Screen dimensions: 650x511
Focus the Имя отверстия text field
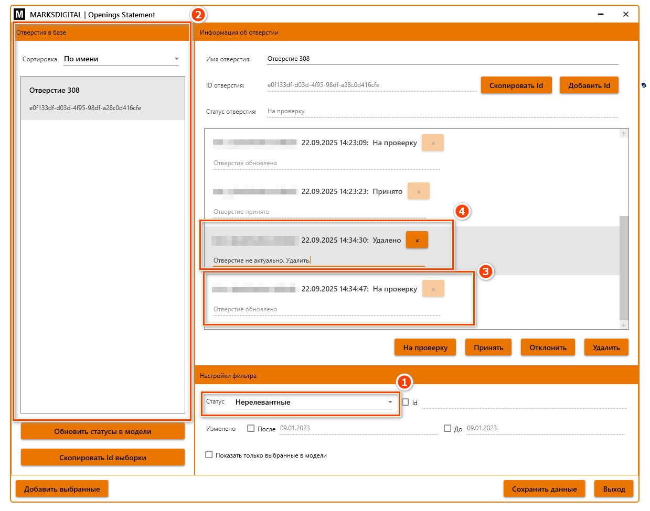442,59
